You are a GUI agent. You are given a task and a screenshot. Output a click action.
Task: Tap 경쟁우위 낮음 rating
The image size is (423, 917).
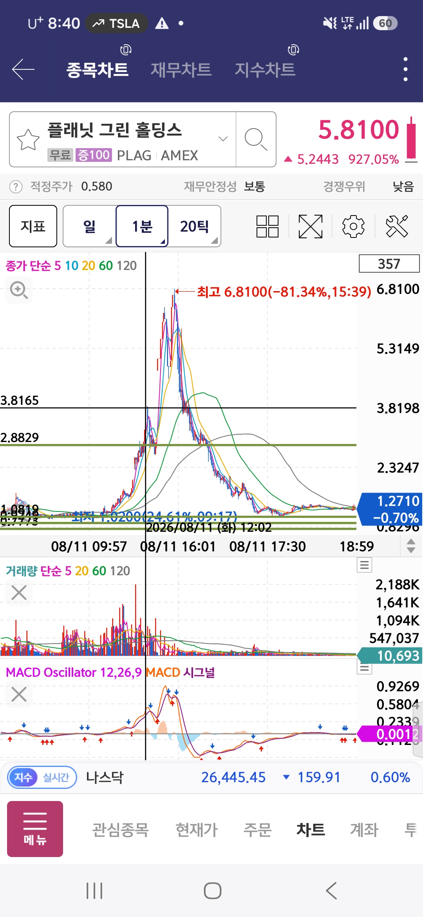point(369,187)
